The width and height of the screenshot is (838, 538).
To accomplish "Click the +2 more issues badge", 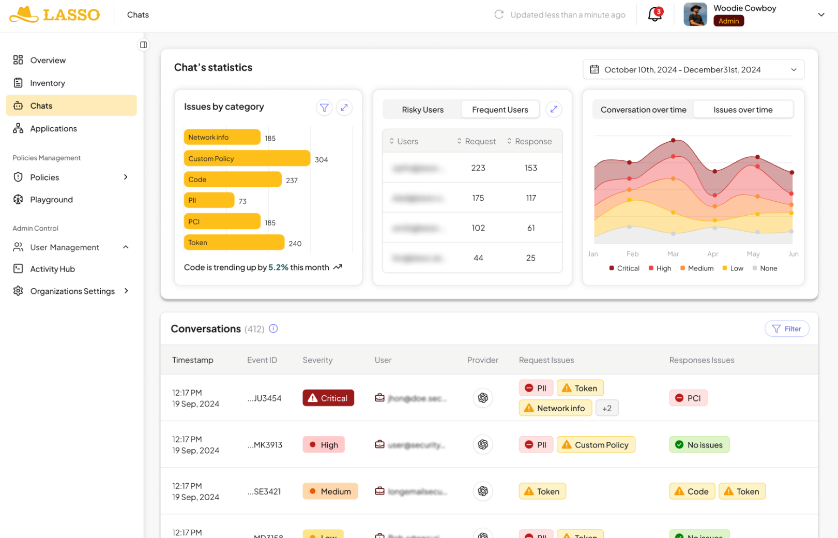I will pos(607,408).
